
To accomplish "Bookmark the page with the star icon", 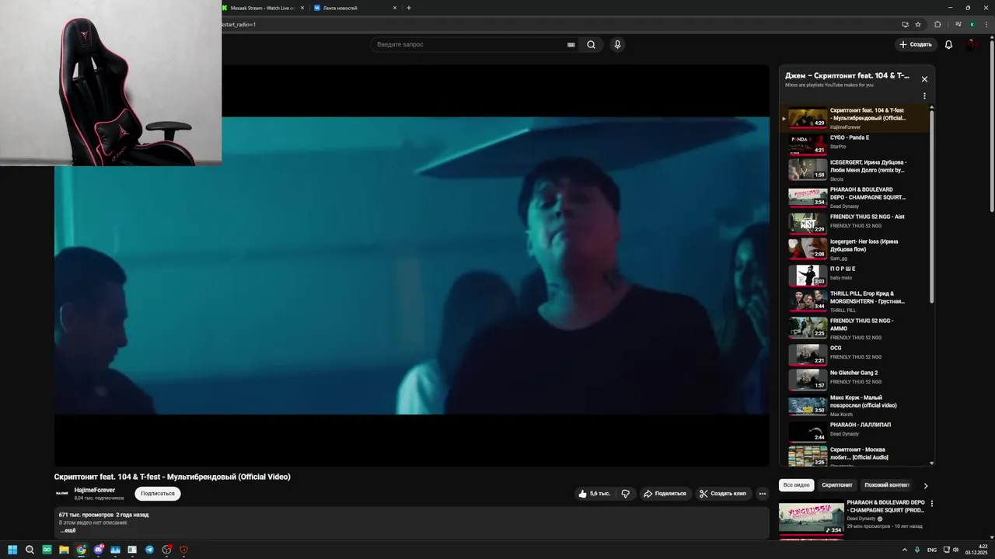I will point(918,24).
